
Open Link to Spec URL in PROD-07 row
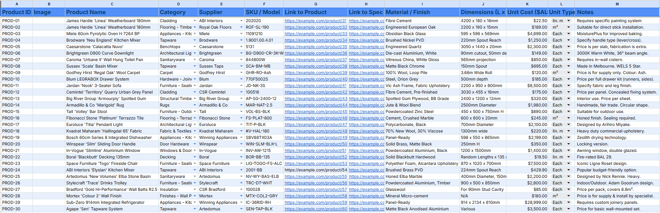coord(366,60)
